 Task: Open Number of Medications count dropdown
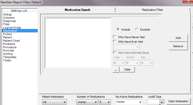click(x=105, y=102)
